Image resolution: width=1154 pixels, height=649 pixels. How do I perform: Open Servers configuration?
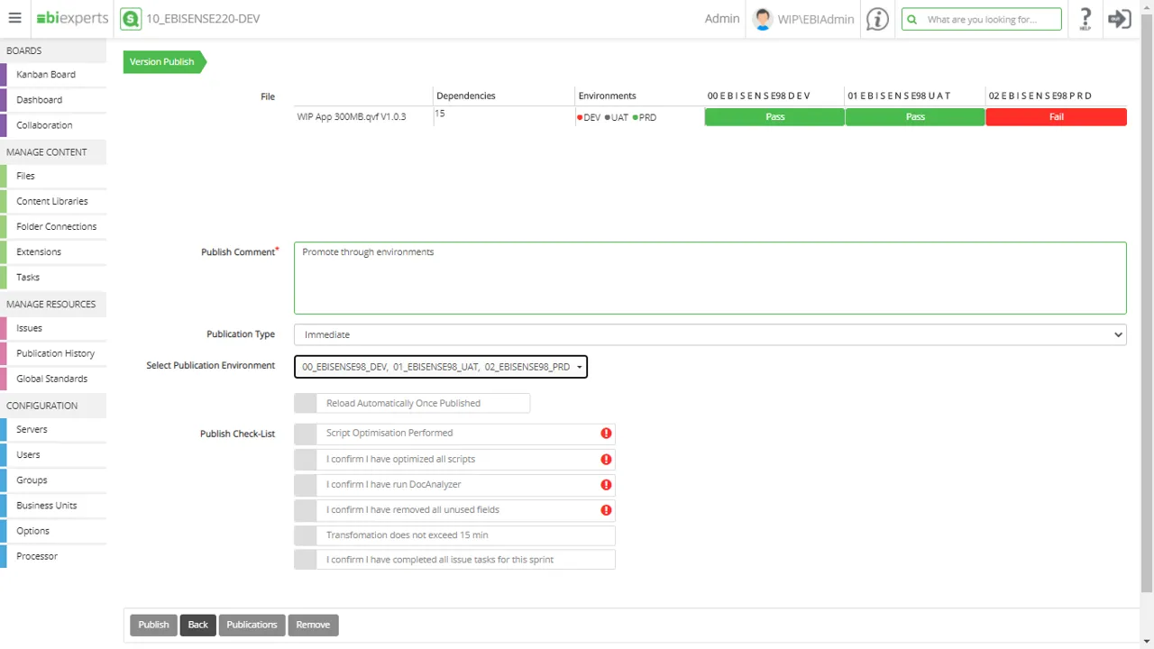pos(32,429)
